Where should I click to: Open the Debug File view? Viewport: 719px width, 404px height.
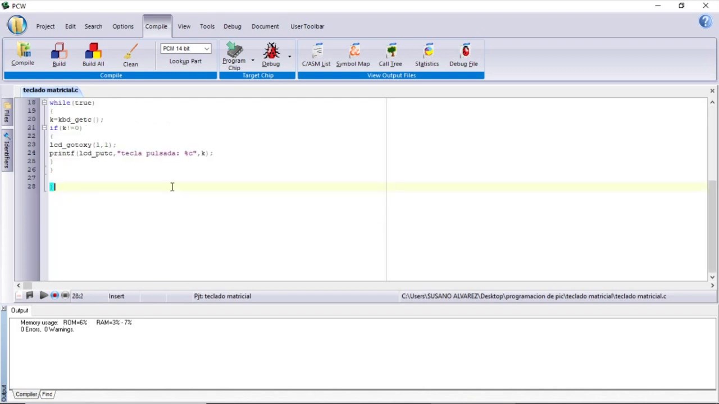click(463, 55)
